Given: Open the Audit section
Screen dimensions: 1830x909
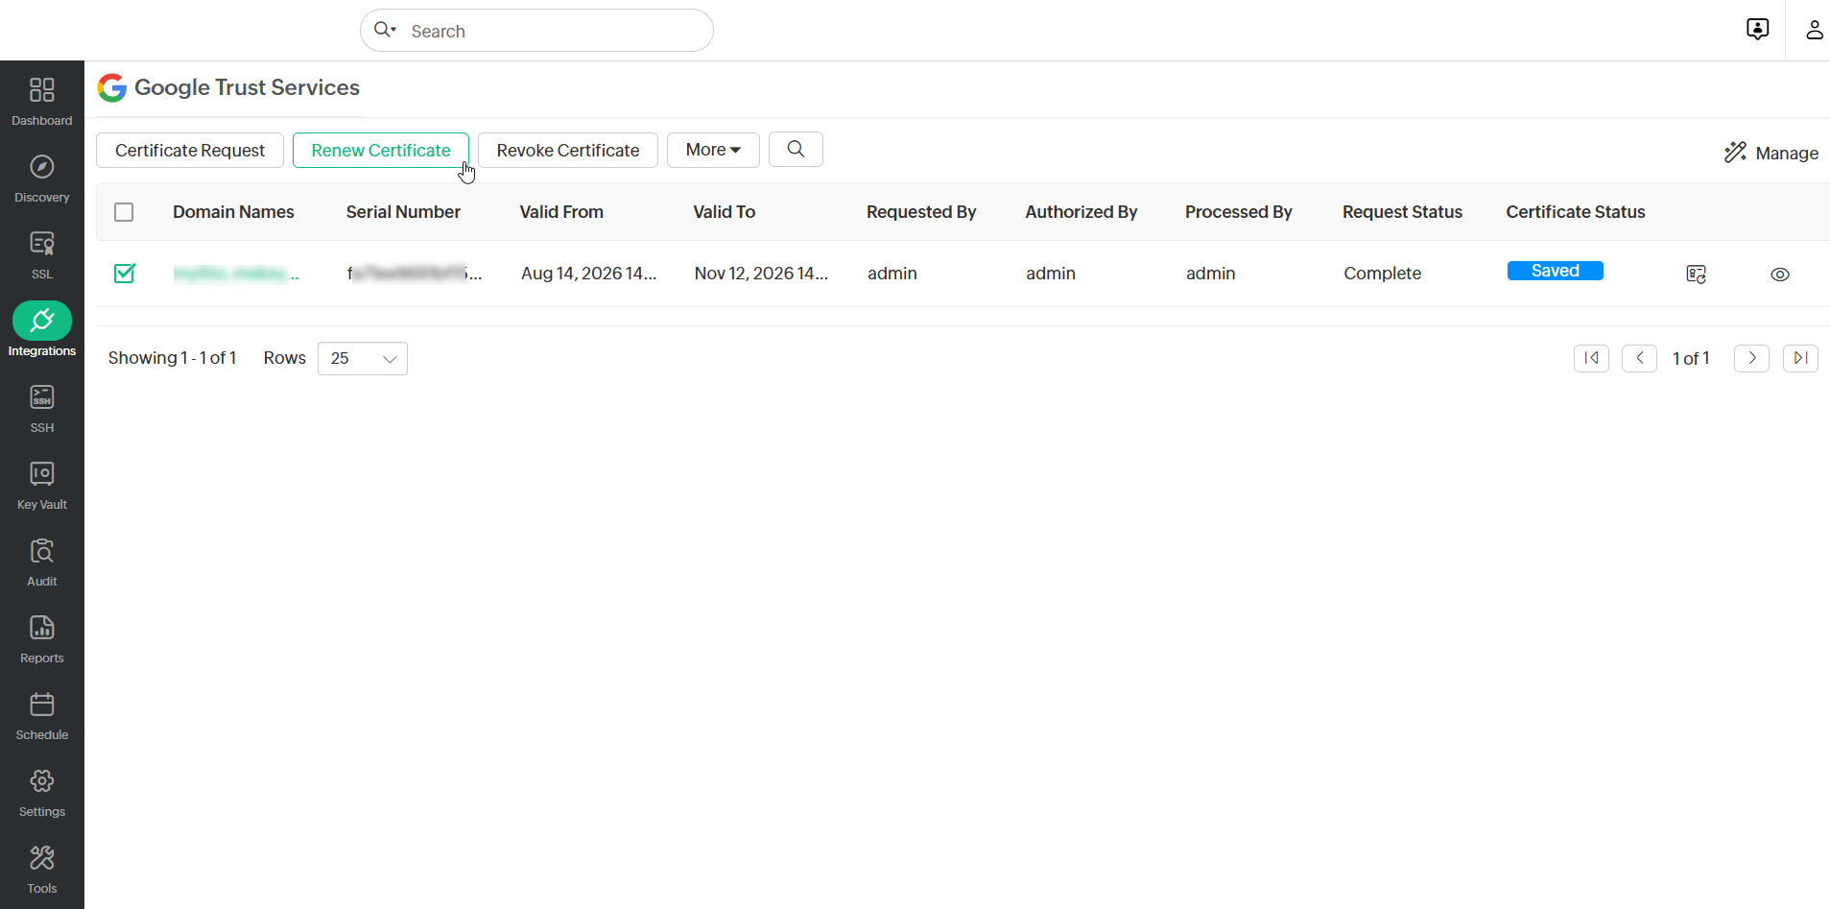Looking at the screenshot, I should (x=41, y=562).
